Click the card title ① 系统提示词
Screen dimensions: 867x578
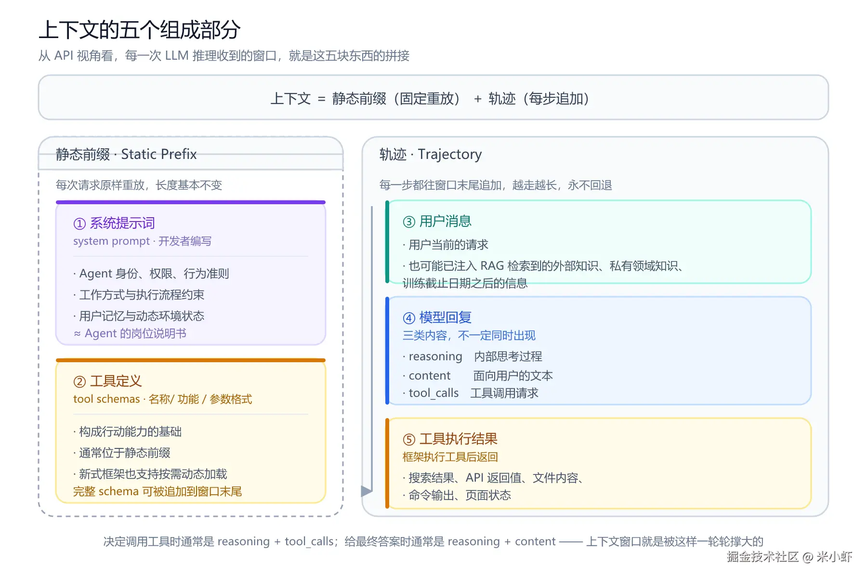114,223
